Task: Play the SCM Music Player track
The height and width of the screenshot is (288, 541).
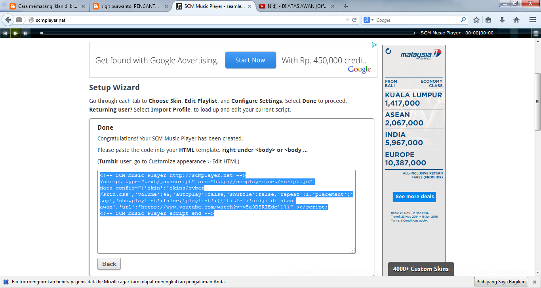Action: (x=15, y=33)
